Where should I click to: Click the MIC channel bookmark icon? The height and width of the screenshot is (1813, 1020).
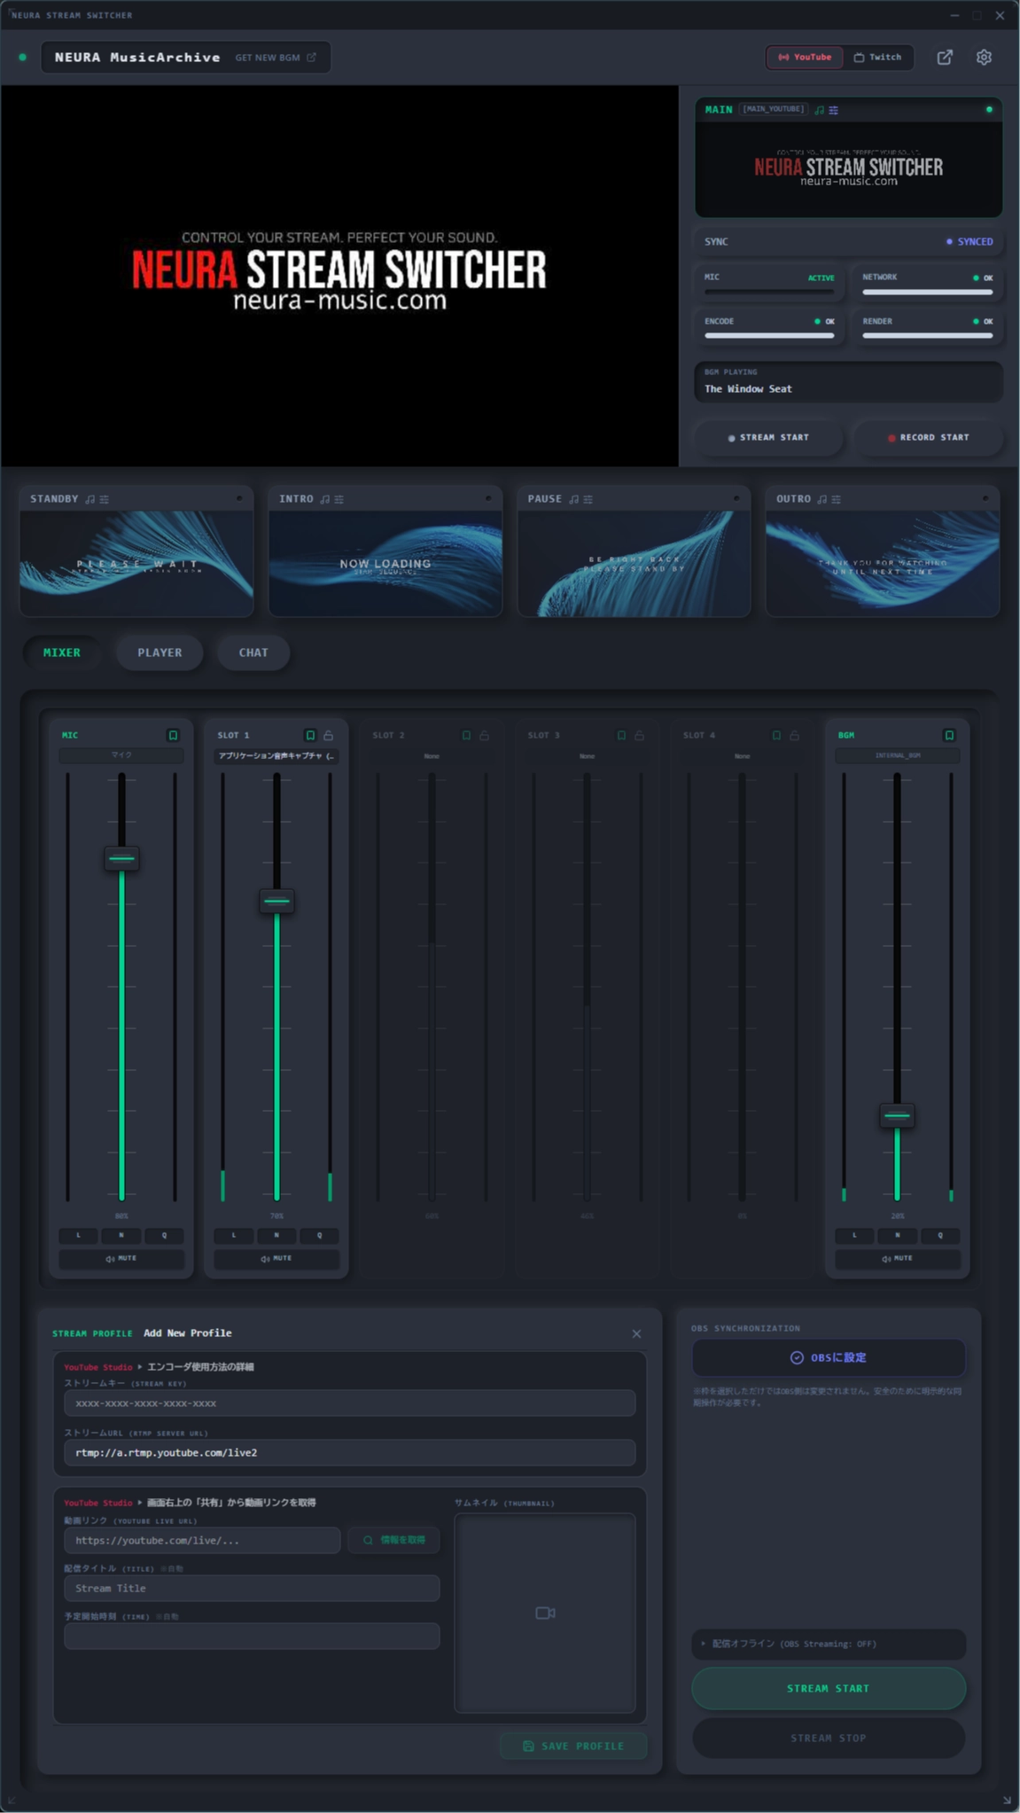tap(174, 735)
